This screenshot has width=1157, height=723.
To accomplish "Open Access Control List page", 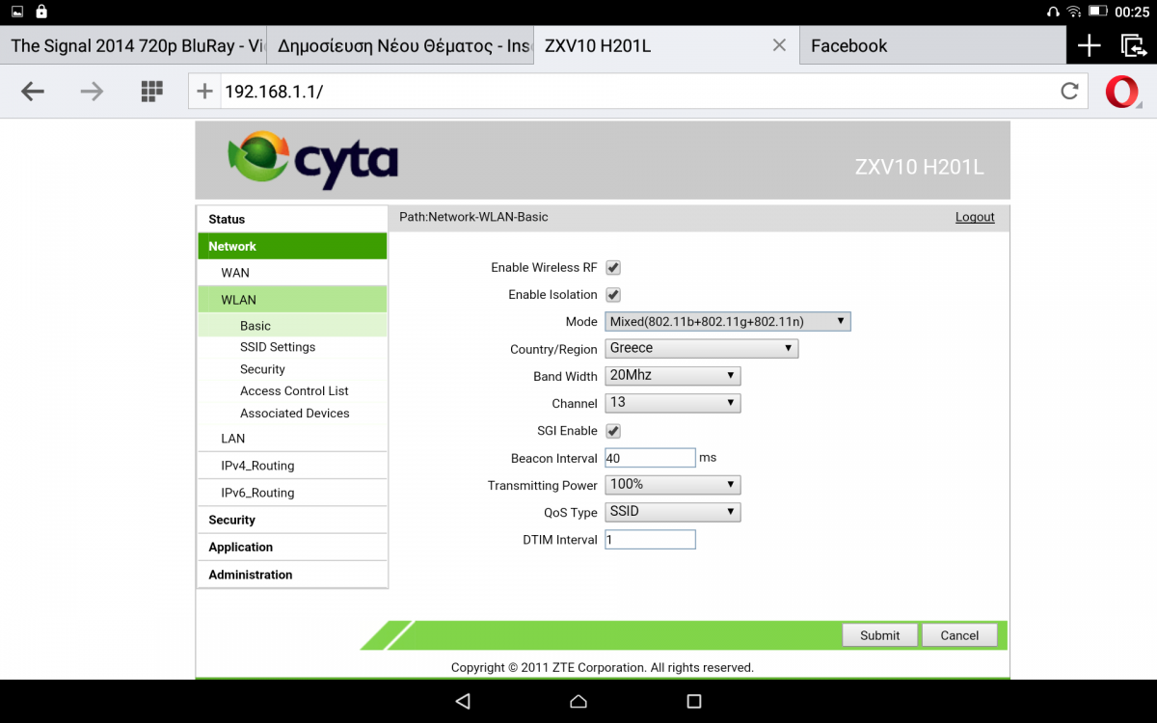I will 294,390.
